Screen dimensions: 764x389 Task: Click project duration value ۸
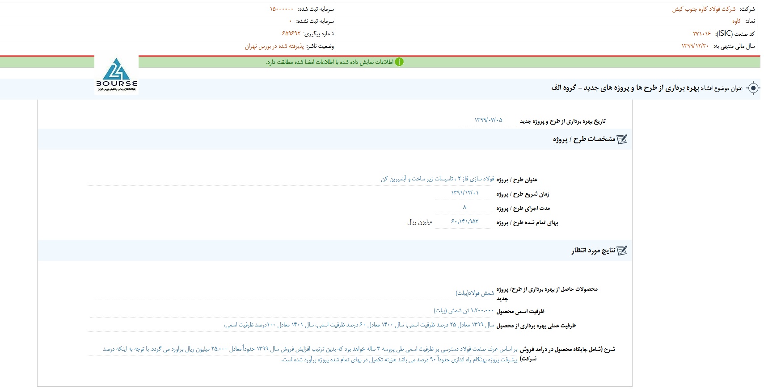[464, 207]
